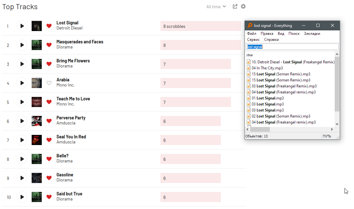Open Поиск menu in Everything
Image resolution: width=354 pixels, height=209 pixels.
(x=294, y=34)
